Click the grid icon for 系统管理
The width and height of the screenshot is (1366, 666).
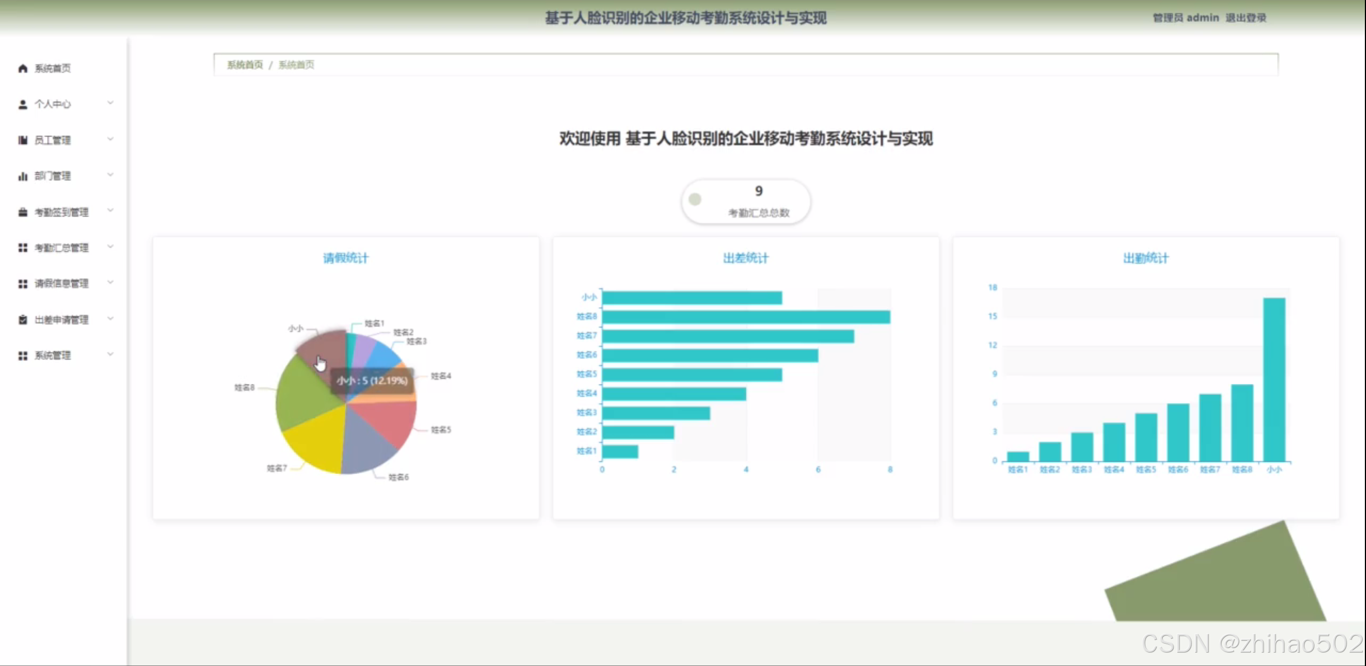22,355
